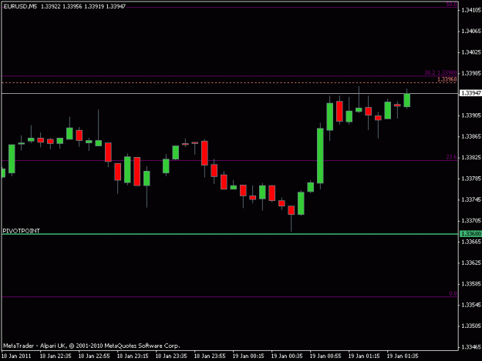Screen dimensions: 482x361
Task: Click the 1.33968 dashed line price label
Action: 447,79
